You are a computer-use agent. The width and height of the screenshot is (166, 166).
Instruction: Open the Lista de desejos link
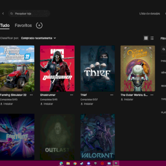[150, 14]
